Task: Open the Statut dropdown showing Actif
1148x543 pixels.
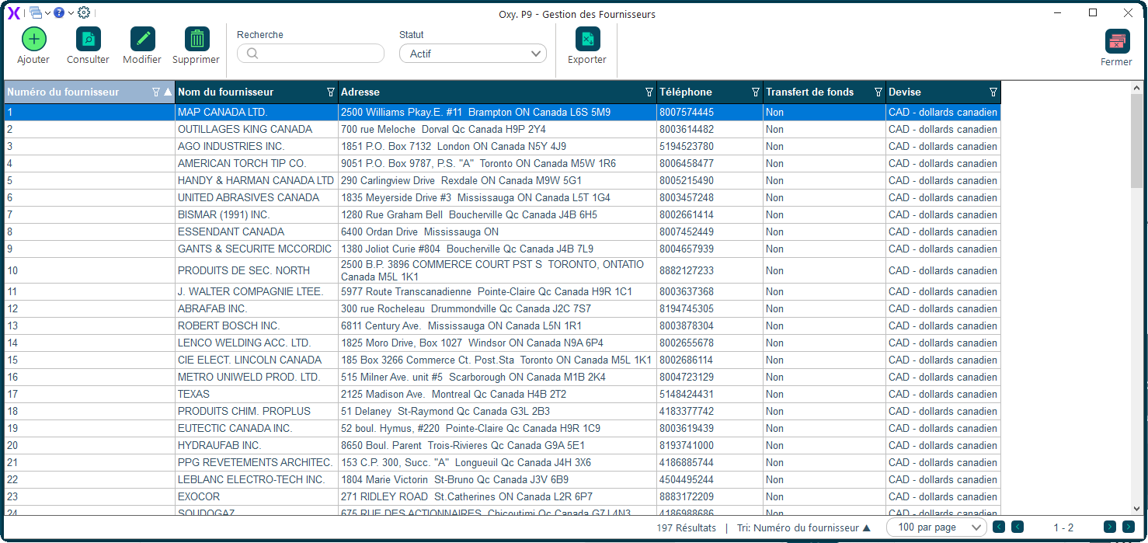Action: coord(473,54)
